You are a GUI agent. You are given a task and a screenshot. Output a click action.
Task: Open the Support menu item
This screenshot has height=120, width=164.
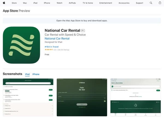pyautogui.click(x=139, y=3)
